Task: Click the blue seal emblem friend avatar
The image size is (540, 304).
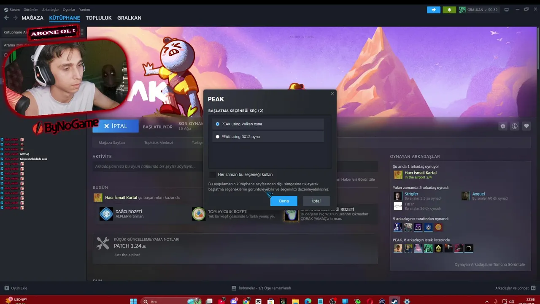Action: [x=428, y=227]
